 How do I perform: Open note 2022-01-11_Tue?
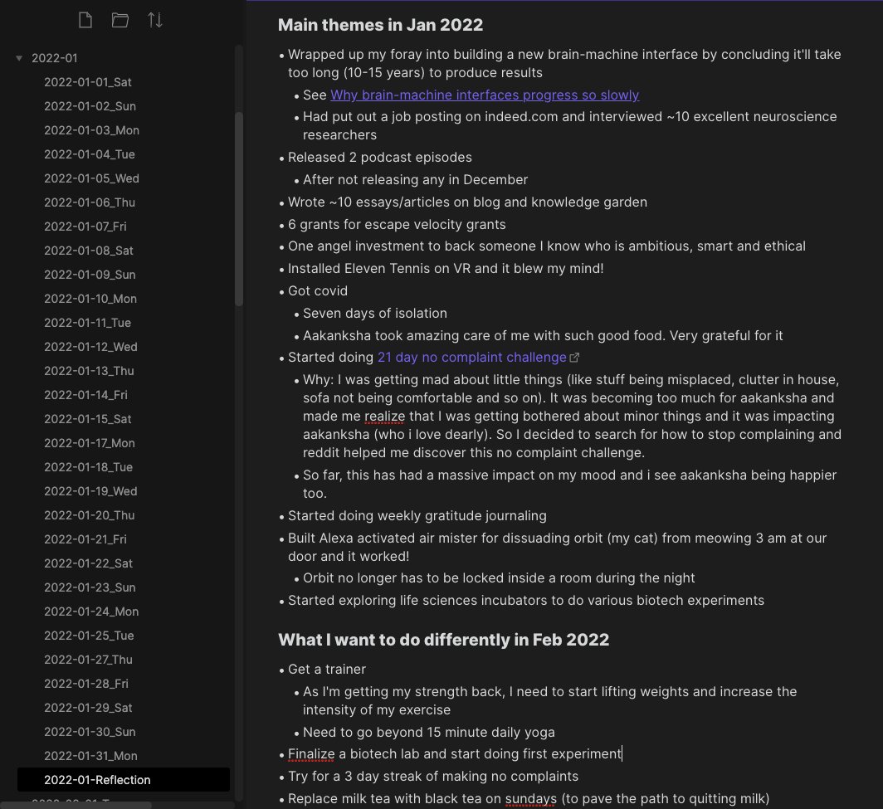[88, 323]
